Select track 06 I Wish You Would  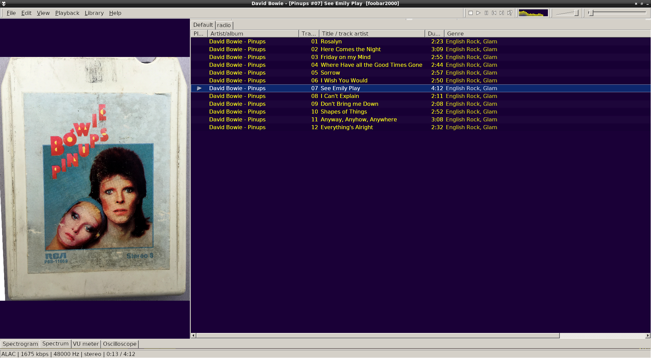coord(420,80)
